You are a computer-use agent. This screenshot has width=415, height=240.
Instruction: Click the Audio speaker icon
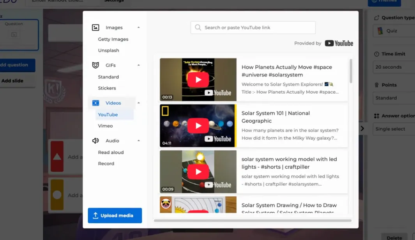click(95, 141)
